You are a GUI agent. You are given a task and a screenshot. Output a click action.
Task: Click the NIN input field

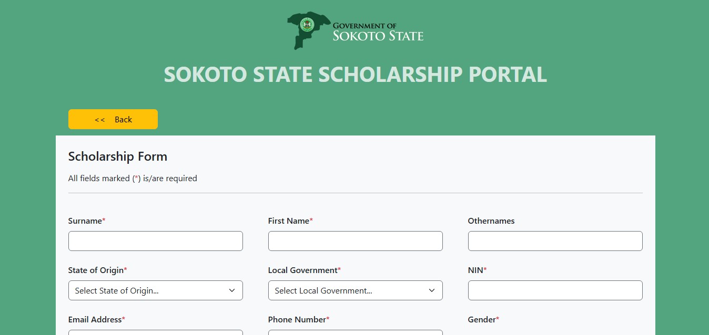[555, 290]
